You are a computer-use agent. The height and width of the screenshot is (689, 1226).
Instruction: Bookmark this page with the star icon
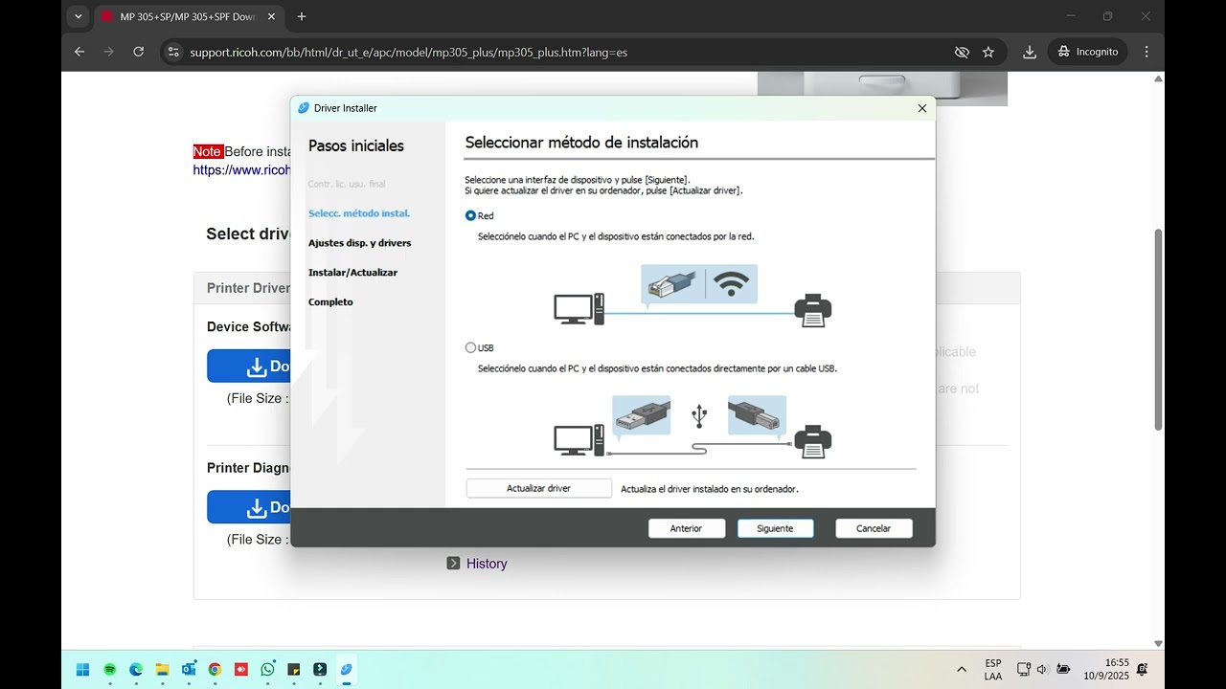pyautogui.click(x=988, y=52)
